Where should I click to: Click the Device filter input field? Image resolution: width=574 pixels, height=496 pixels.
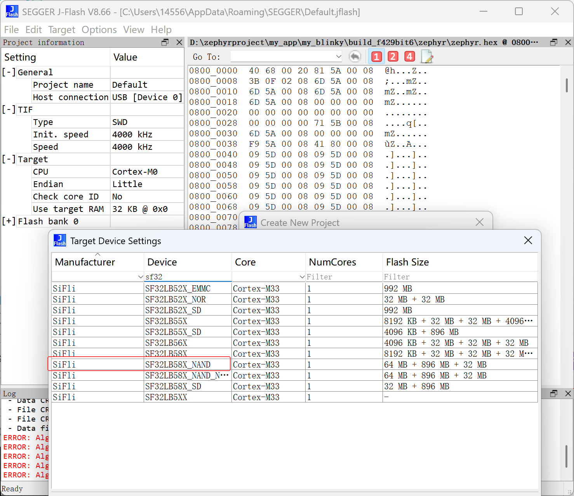coord(187,277)
